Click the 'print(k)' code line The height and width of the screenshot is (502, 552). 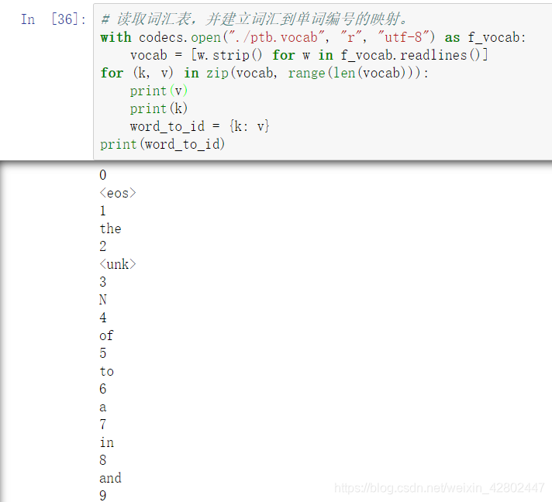159,108
